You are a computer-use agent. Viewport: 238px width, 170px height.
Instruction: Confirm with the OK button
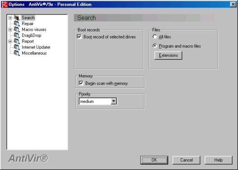coord(154,160)
